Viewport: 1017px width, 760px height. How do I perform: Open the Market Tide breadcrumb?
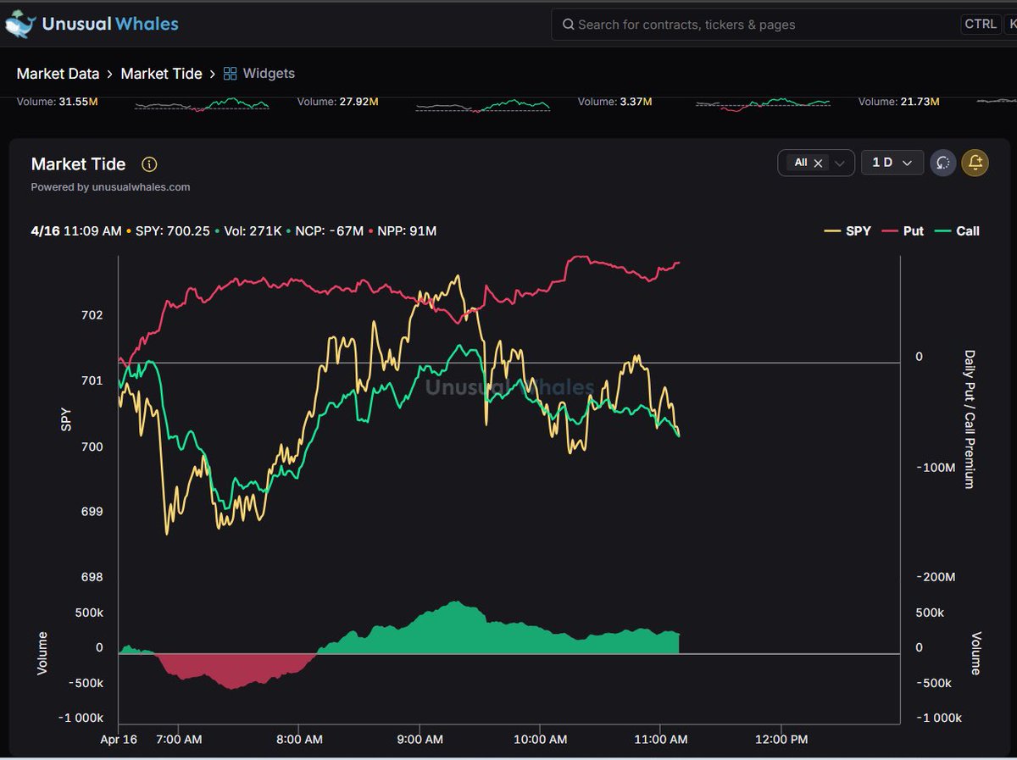click(161, 74)
